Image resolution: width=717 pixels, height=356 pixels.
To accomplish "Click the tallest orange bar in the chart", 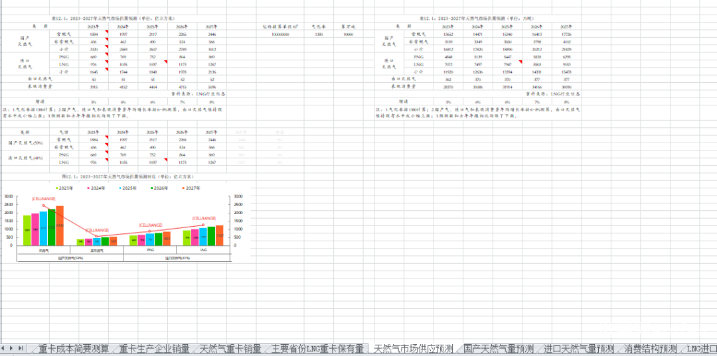I will (60, 225).
